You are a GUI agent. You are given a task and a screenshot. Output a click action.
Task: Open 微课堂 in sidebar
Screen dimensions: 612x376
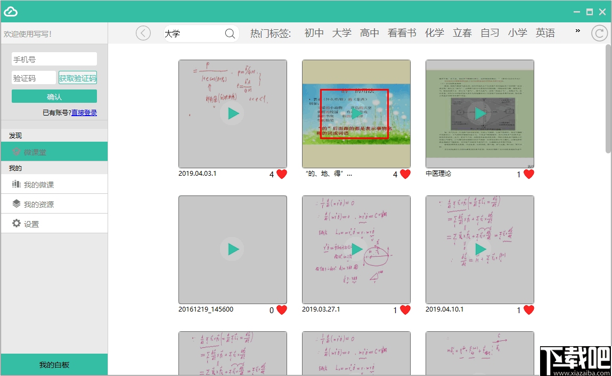pyautogui.click(x=54, y=152)
